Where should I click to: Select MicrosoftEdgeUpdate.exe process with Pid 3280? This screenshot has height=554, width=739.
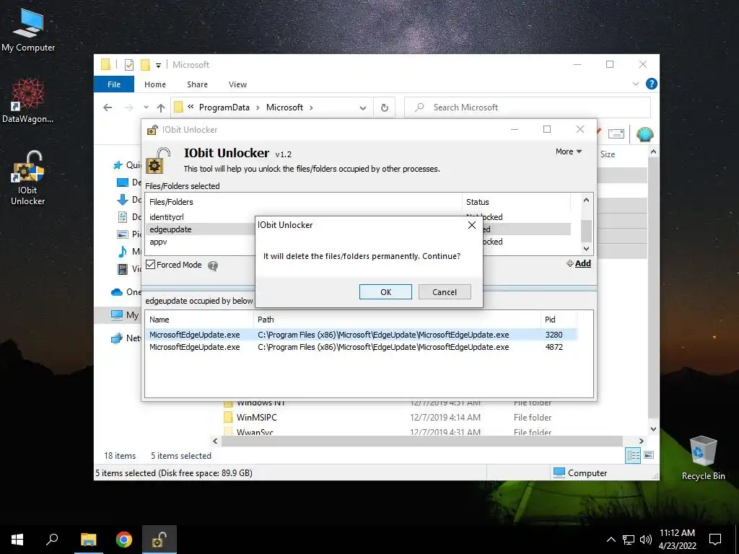361,335
